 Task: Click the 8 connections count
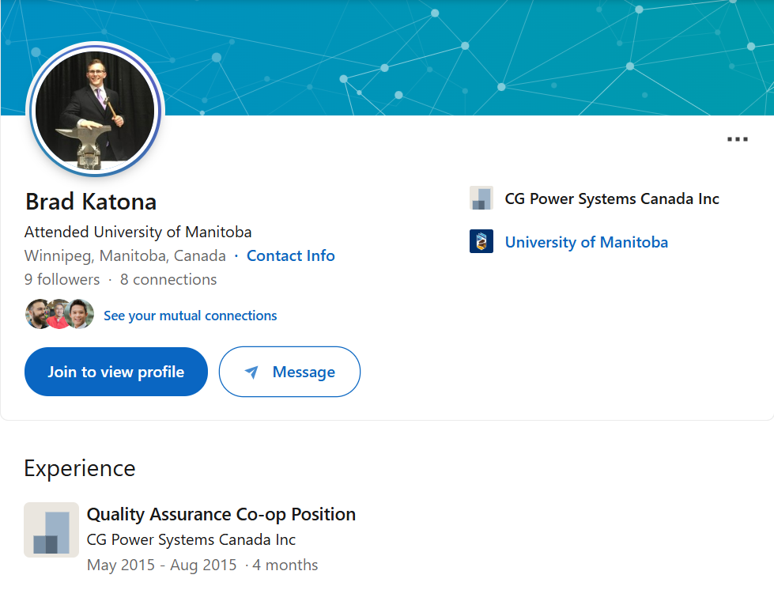point(168,279)
